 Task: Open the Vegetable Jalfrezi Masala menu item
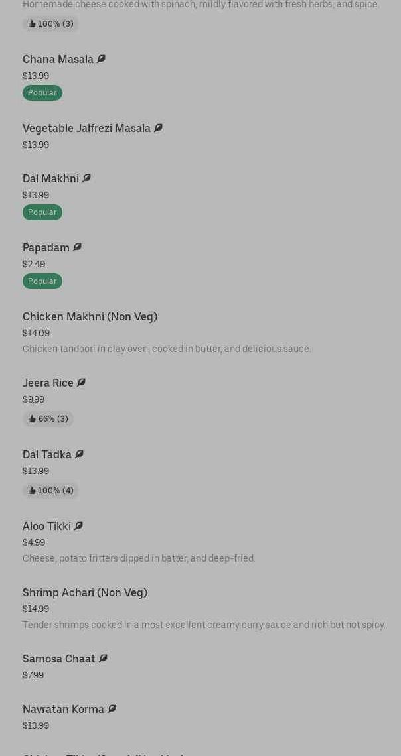[86, 129]
